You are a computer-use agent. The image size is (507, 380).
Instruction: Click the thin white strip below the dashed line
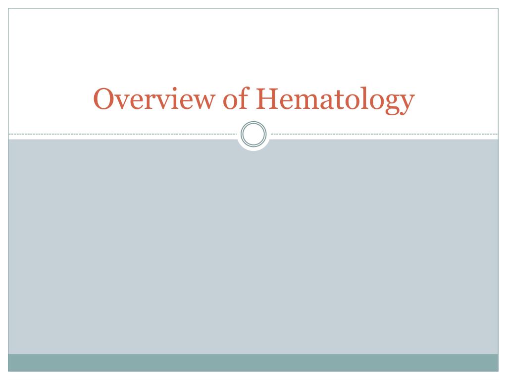(x=123, y=138)
